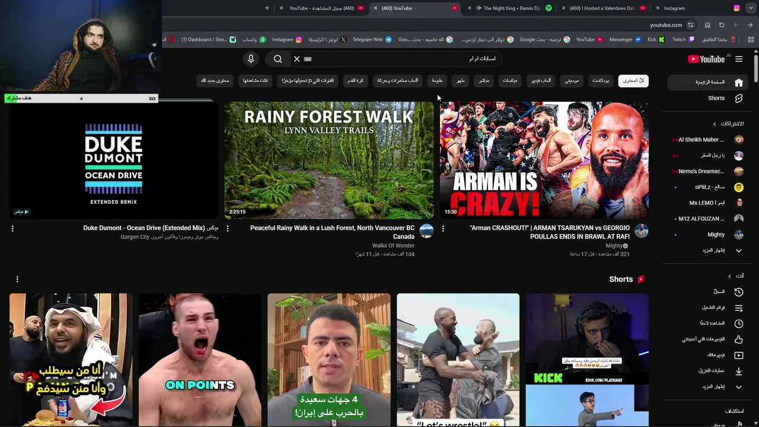Open the 'ON POINTS' fighter Short
759x427 pixels.
[x=200, y=359]
